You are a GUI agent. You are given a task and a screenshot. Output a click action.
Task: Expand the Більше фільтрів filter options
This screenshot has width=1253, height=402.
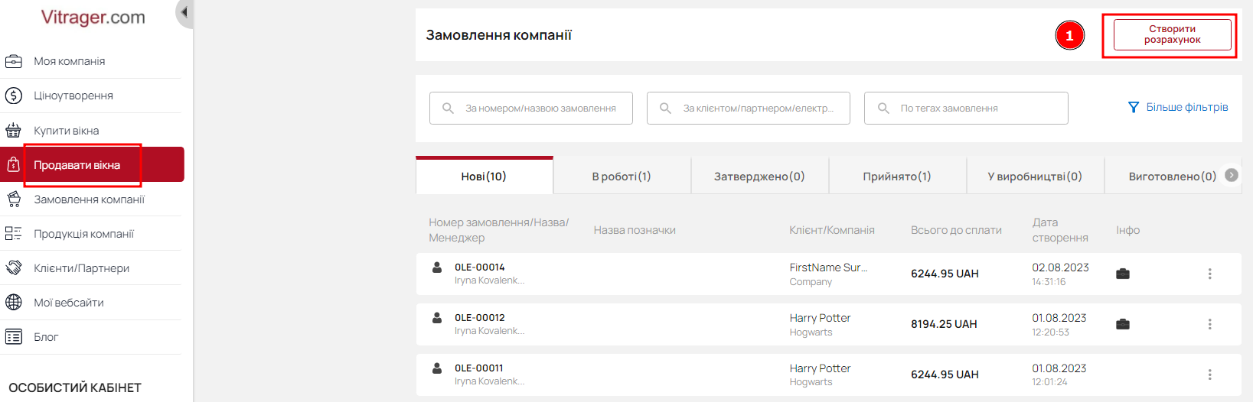click(1178, 107)
